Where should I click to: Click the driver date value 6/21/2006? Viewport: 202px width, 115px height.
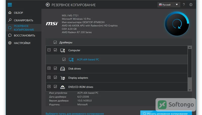point(83,97)
